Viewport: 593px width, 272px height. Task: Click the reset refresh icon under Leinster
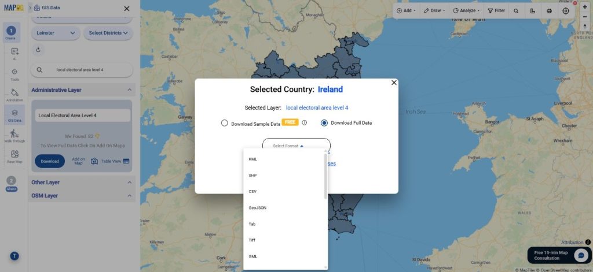[38, 50]
